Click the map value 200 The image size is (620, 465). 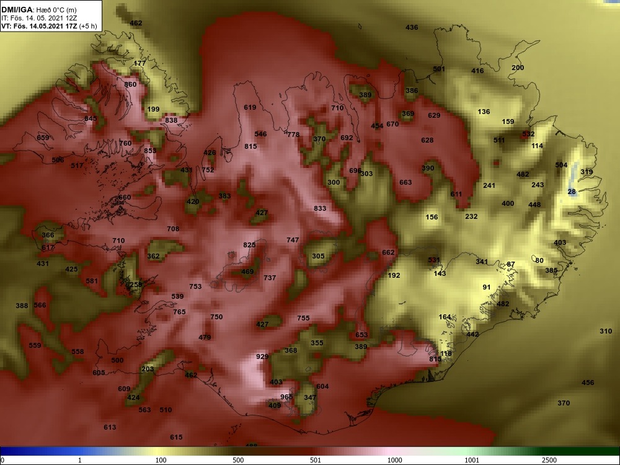click(x=518, y=68)
